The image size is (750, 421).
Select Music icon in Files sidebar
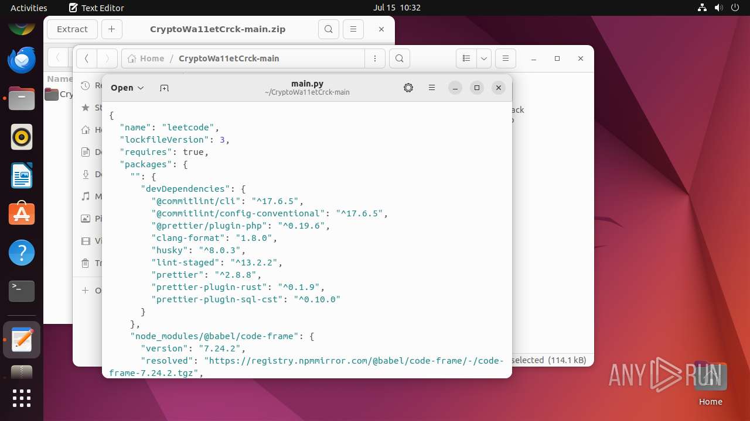pyautogui.click(x=86, y=196)
